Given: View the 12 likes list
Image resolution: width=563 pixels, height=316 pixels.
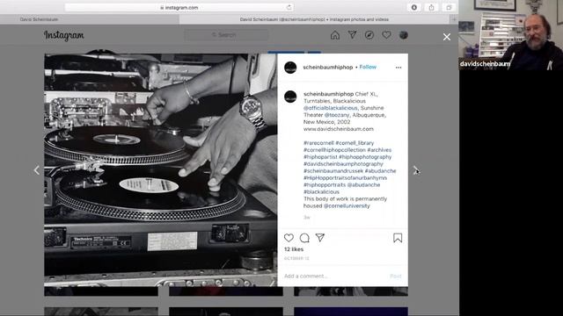Looking at the screenshot, I should point(294,249).
